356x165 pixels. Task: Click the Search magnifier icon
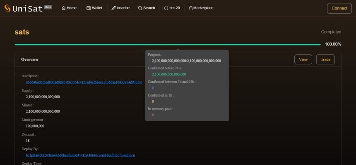[140, 8]
